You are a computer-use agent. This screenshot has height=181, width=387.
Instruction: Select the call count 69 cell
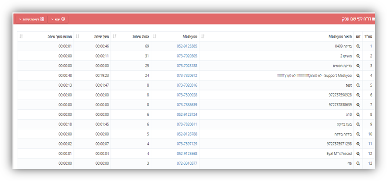[x=131, y=46]
